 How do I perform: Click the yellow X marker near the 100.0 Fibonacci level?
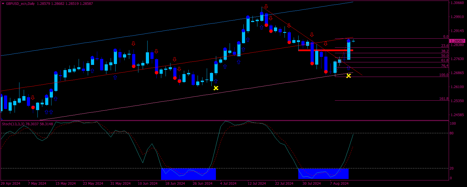tap(349, 76)
